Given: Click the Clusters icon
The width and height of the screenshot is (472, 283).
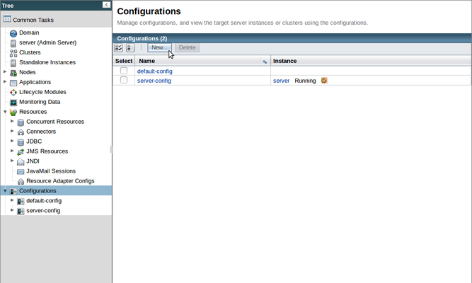Looking at the screenshot, I should (x=13, y=53).
